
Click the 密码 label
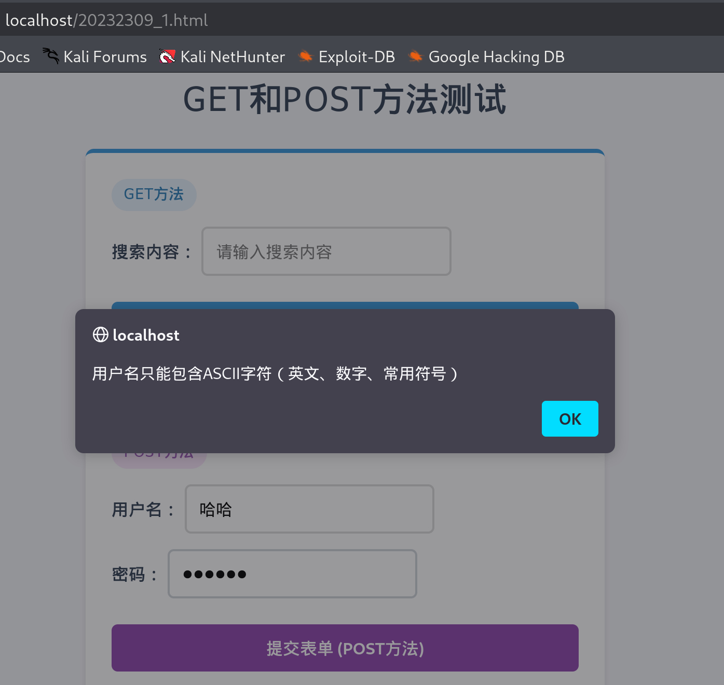click(x=134, y=575)
